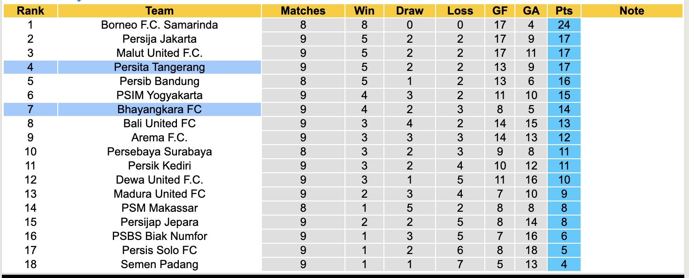Select the GA column header
This screenshot has height=278, width=689.
pos(531,11)
